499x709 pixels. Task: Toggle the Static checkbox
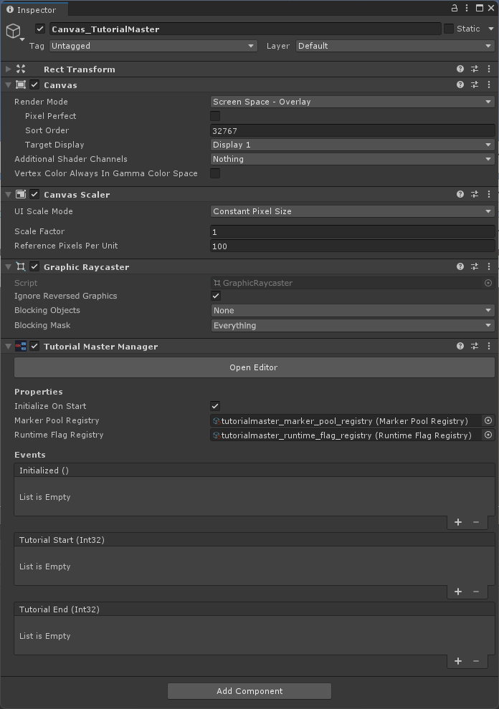[449, 29]
